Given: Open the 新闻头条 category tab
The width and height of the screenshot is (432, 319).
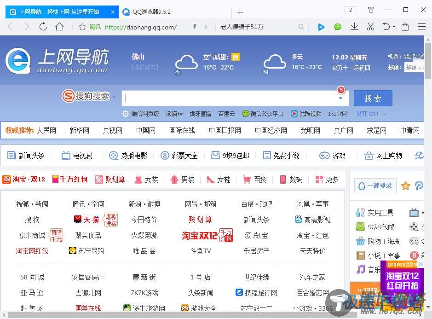Looking at the screenshot, I should click(x=26, y=156).
